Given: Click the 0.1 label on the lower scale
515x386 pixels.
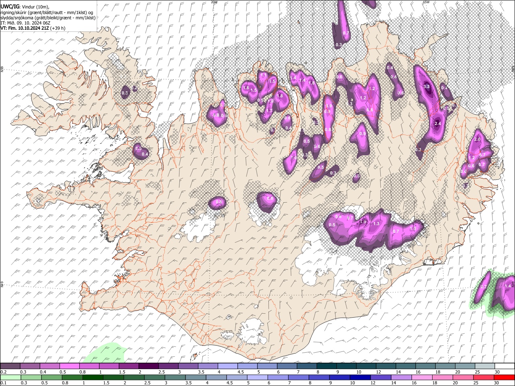Looking at the screenshot, I should (x=4, y=383).
